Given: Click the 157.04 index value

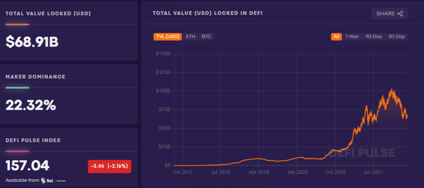Looking at the screenshot, I should [x=27, y=166].
